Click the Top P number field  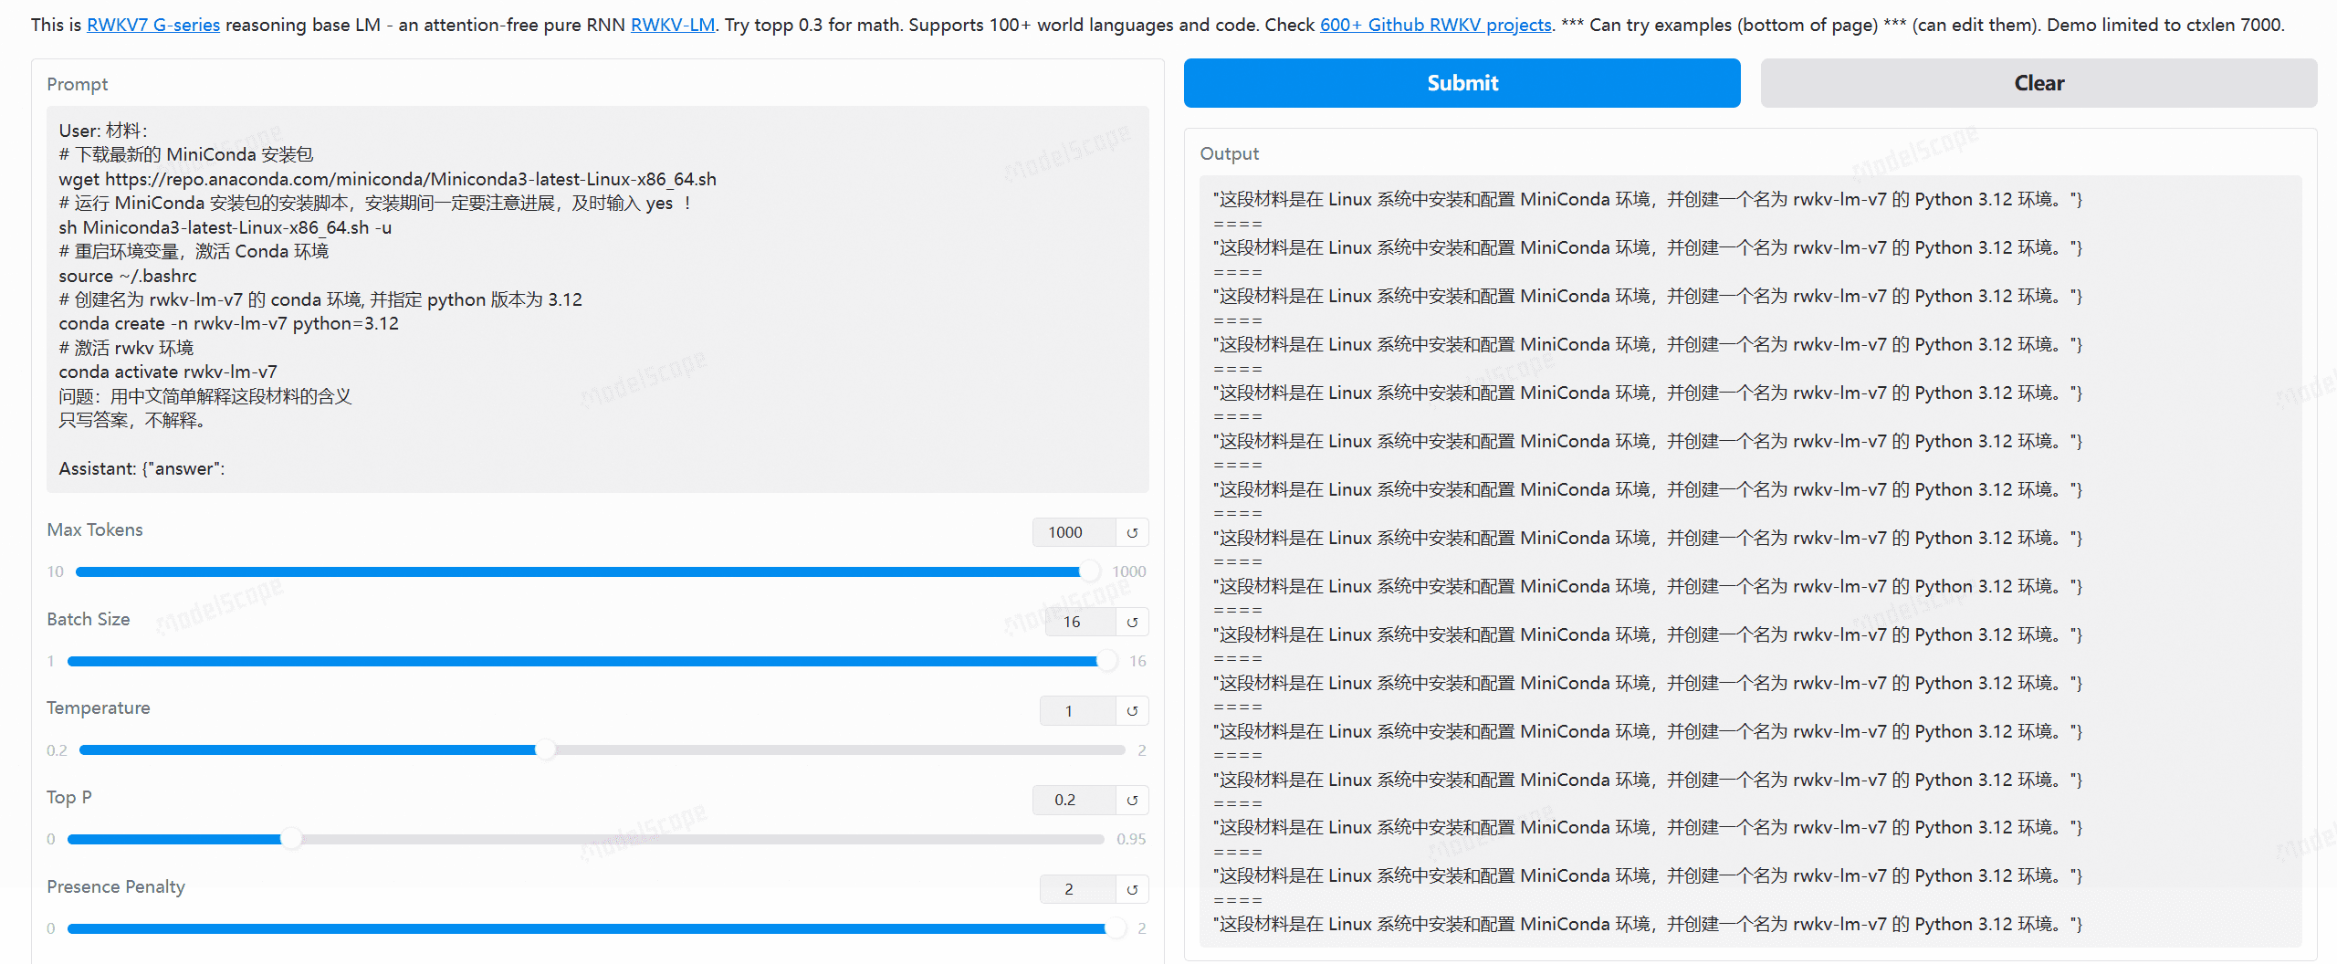coord(1074,800)
